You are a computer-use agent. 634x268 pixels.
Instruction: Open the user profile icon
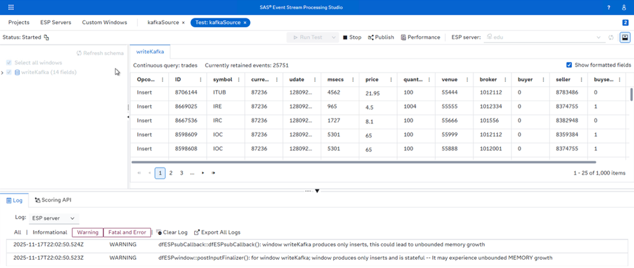(623, 8)
